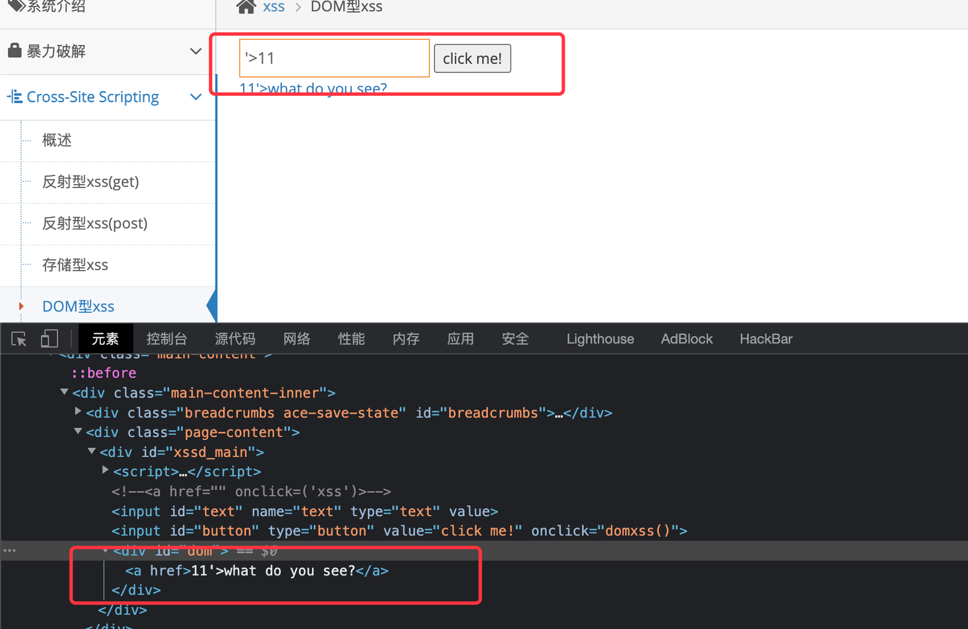Click the 暴力破解 menu label
The height and width of the screenshot is (629, 968).
(x=56, y=51)
